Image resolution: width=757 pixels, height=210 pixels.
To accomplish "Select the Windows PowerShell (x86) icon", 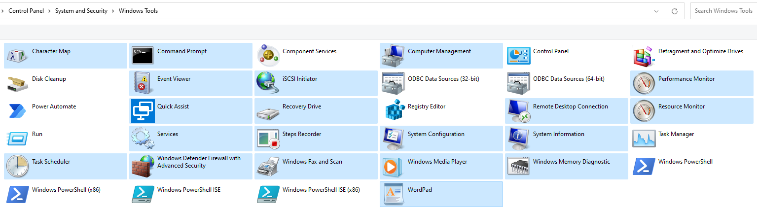I will click(17, 194).
